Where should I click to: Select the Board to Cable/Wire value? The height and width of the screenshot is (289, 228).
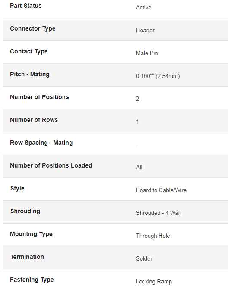[161, 190]
